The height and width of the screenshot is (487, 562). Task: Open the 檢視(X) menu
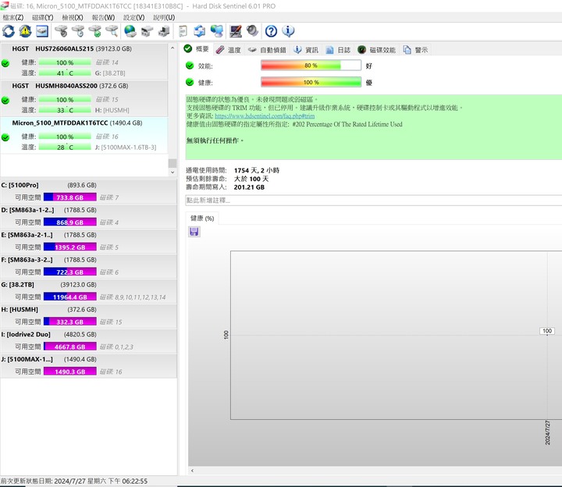tap(73, 17)
